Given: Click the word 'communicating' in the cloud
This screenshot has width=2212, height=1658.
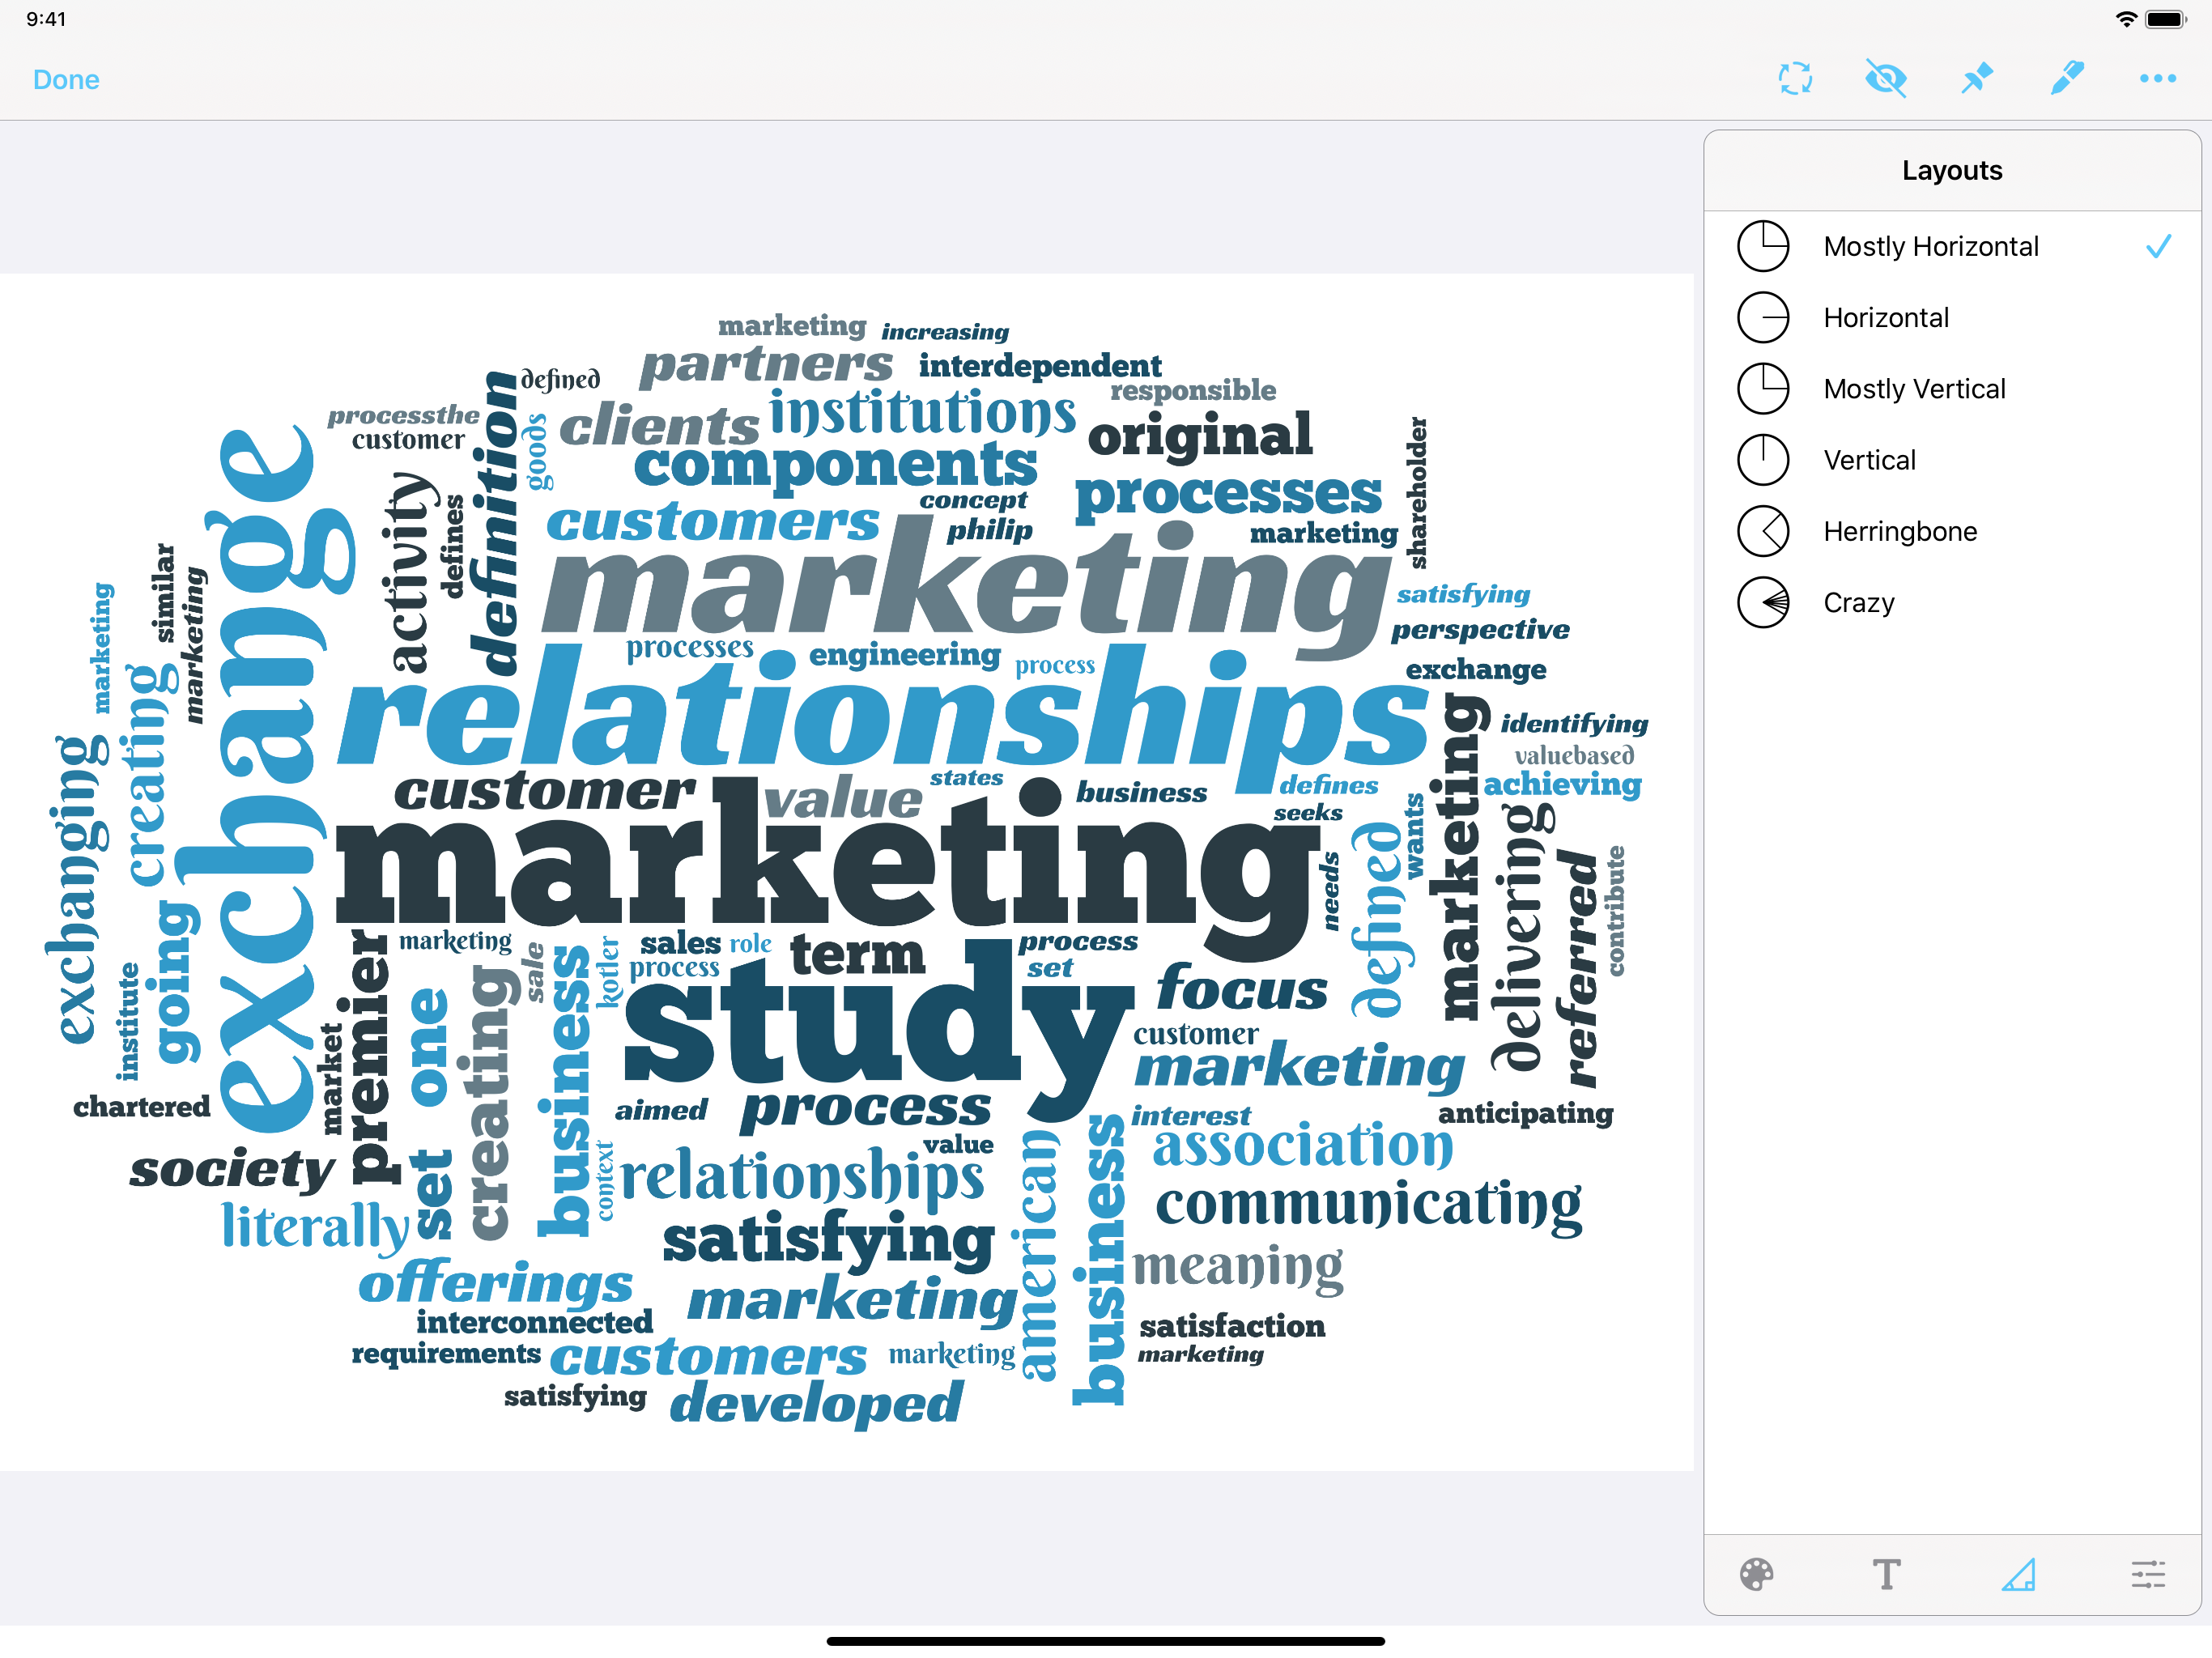Looking at the screenshot, I should click(1369, 1205).
